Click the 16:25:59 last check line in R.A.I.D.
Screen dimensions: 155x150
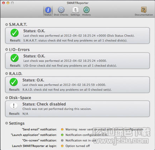[64, 85]
